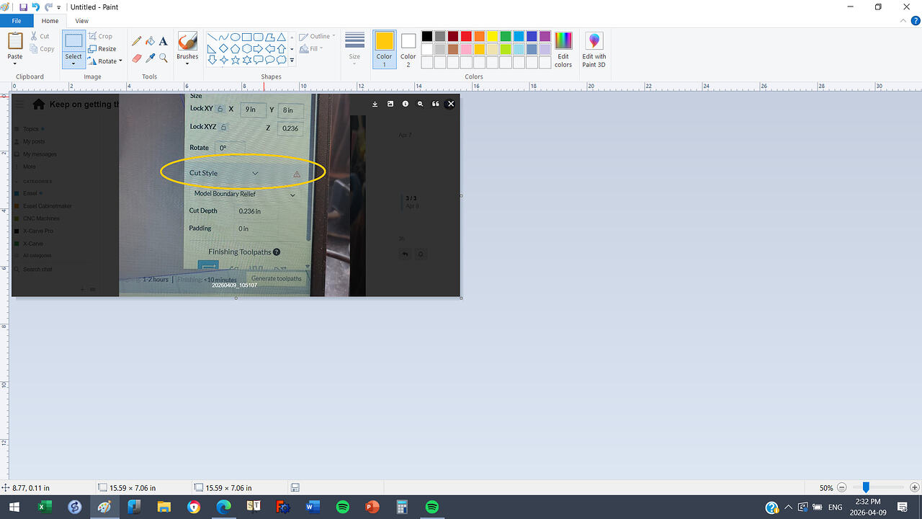Select the Pencil tool

coord(136,42)
